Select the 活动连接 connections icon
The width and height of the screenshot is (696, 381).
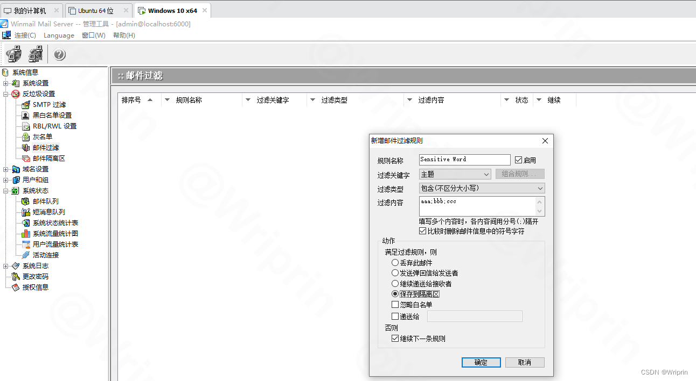25,255
